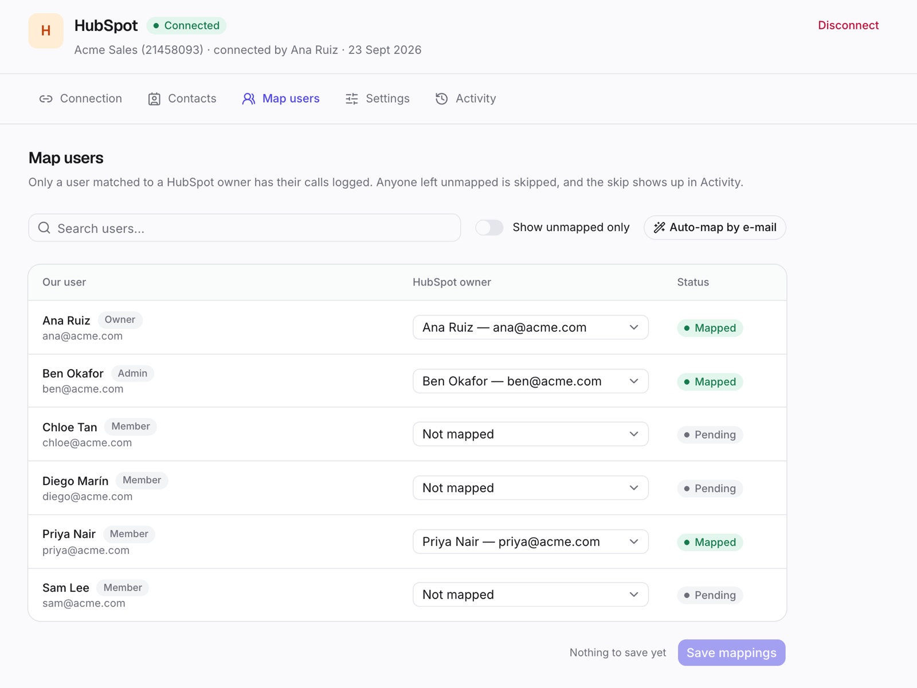917x688 pixels.
Task: Click the Disconnect link
Action: coord(848,25)
